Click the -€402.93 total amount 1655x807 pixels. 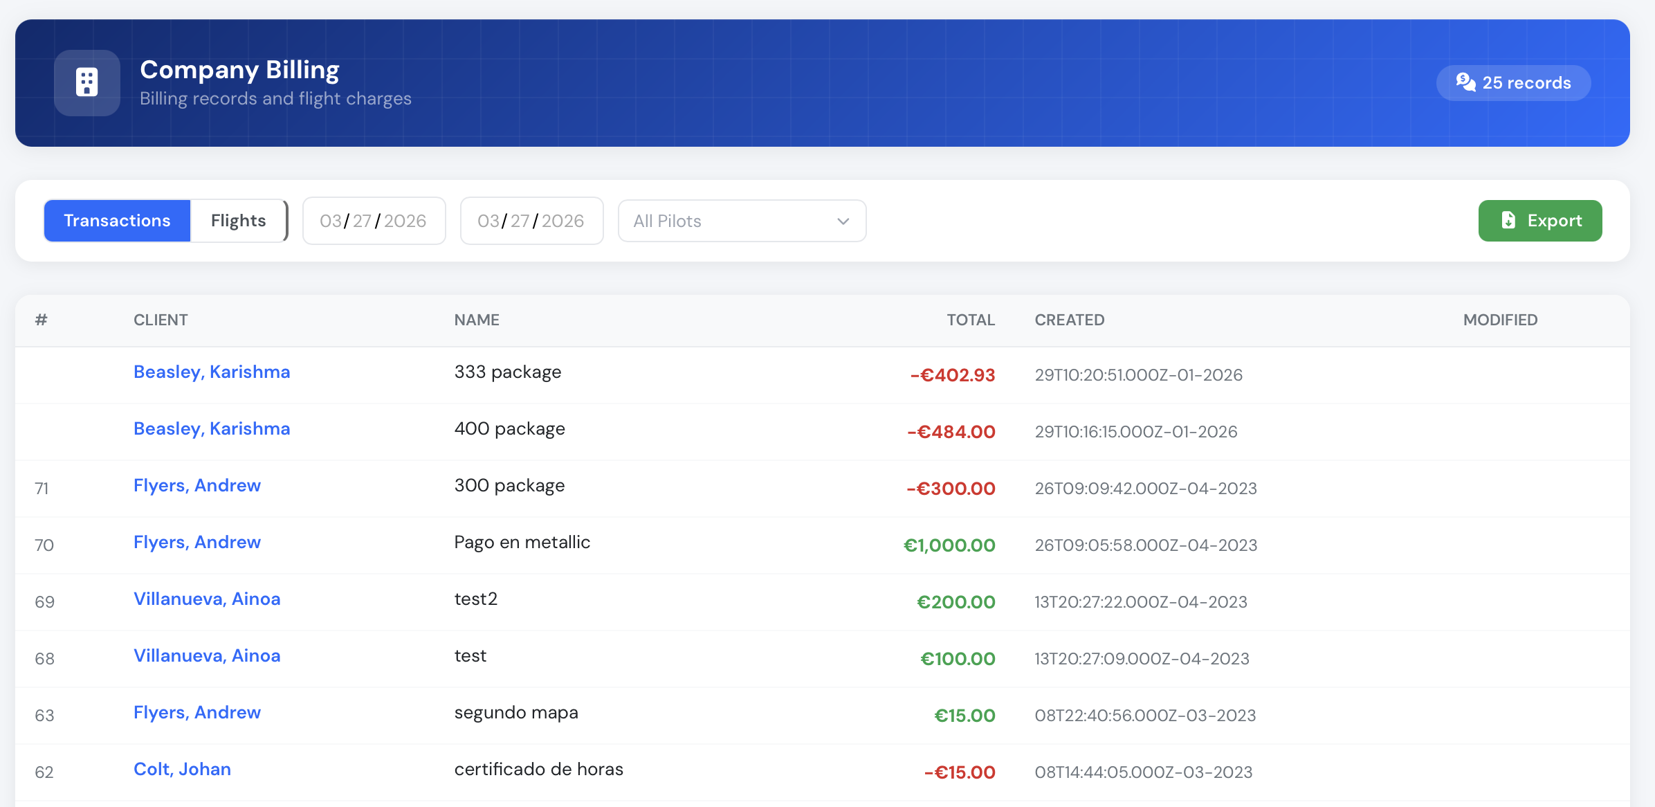[x=953, y=375]
